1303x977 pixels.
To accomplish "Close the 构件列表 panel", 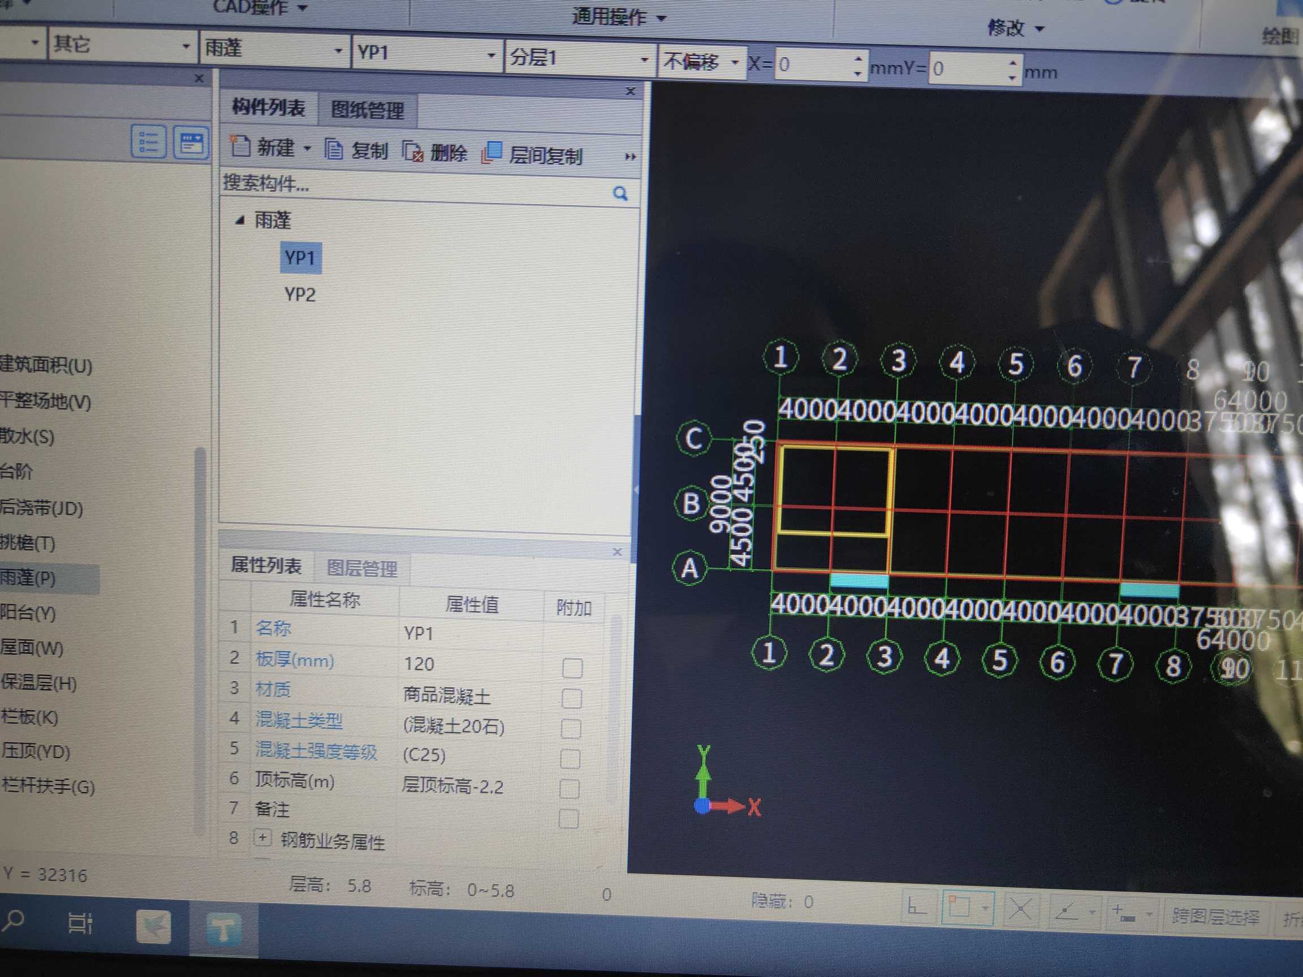I will 631,91.
